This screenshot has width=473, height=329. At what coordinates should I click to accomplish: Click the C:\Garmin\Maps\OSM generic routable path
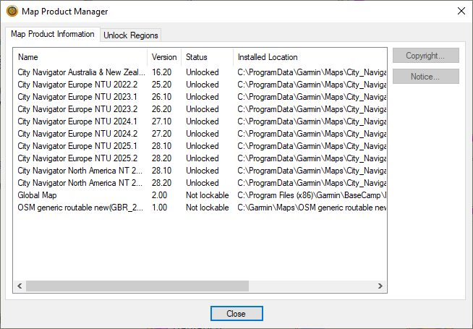(312, 208)
